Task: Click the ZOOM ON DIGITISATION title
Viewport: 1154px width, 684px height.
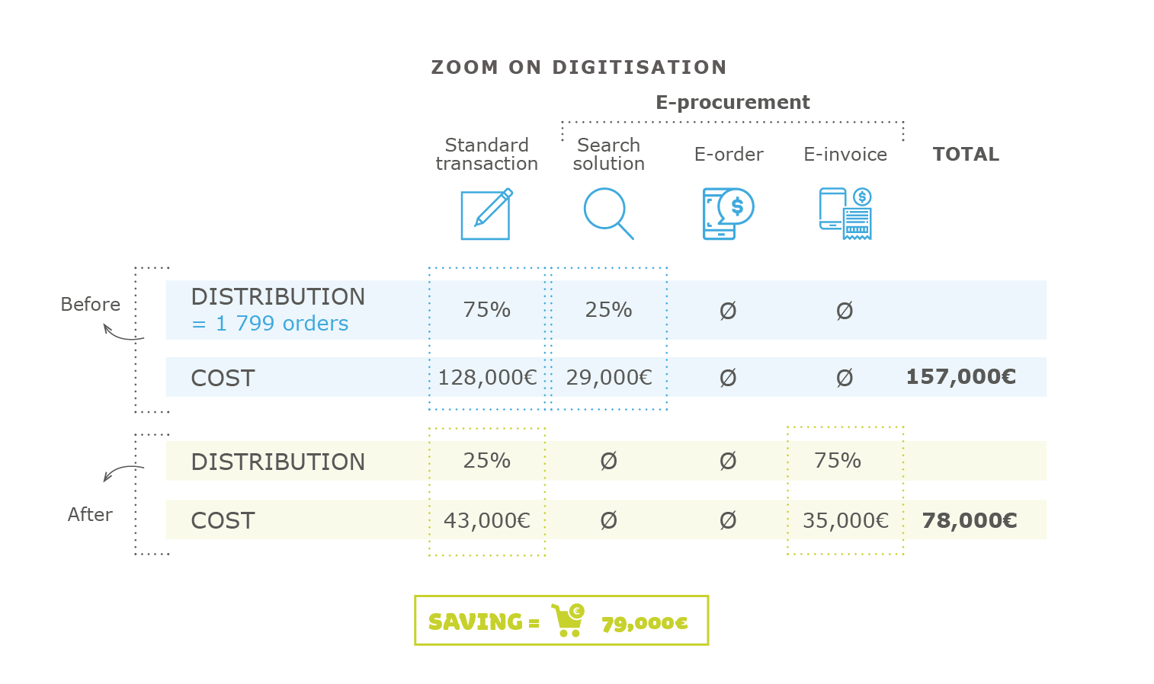Action: coord(579,68)
